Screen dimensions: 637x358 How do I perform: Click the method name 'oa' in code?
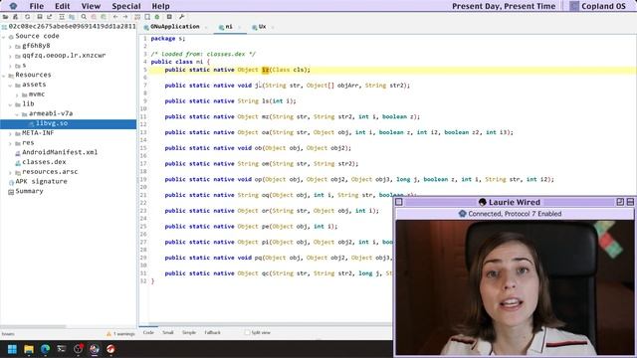[266, 132]
